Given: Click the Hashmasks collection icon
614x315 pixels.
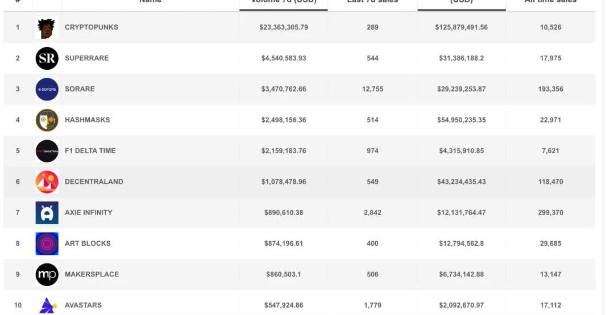Looking at the screenshot, I should pos(47,120).
